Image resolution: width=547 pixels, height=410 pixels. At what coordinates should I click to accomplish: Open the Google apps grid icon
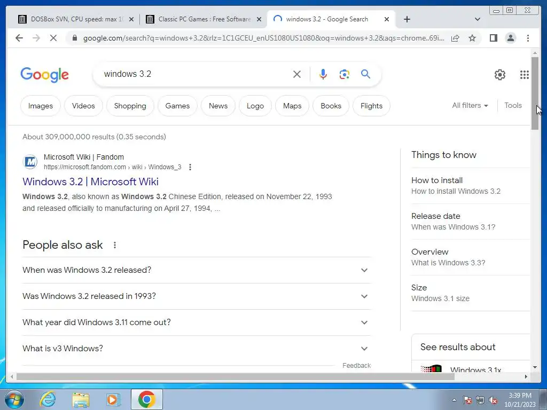(x=525, y=75)
